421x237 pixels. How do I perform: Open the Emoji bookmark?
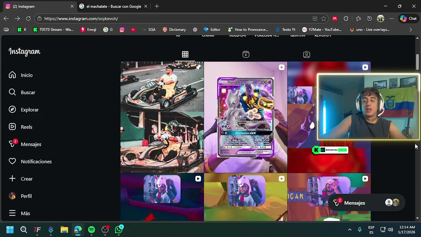88,30
